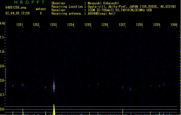
Task: Click the date stamp 02.04.05 12:50
Action: [x=18, y=13]
